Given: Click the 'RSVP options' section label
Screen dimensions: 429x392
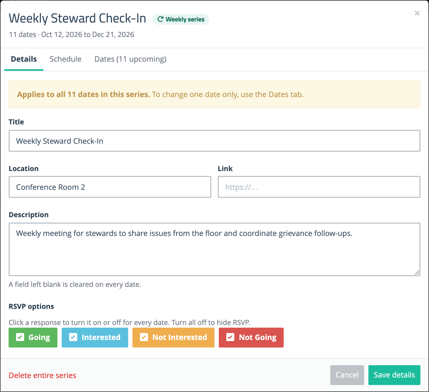Looking at the screenshot, I should (31, 306).
